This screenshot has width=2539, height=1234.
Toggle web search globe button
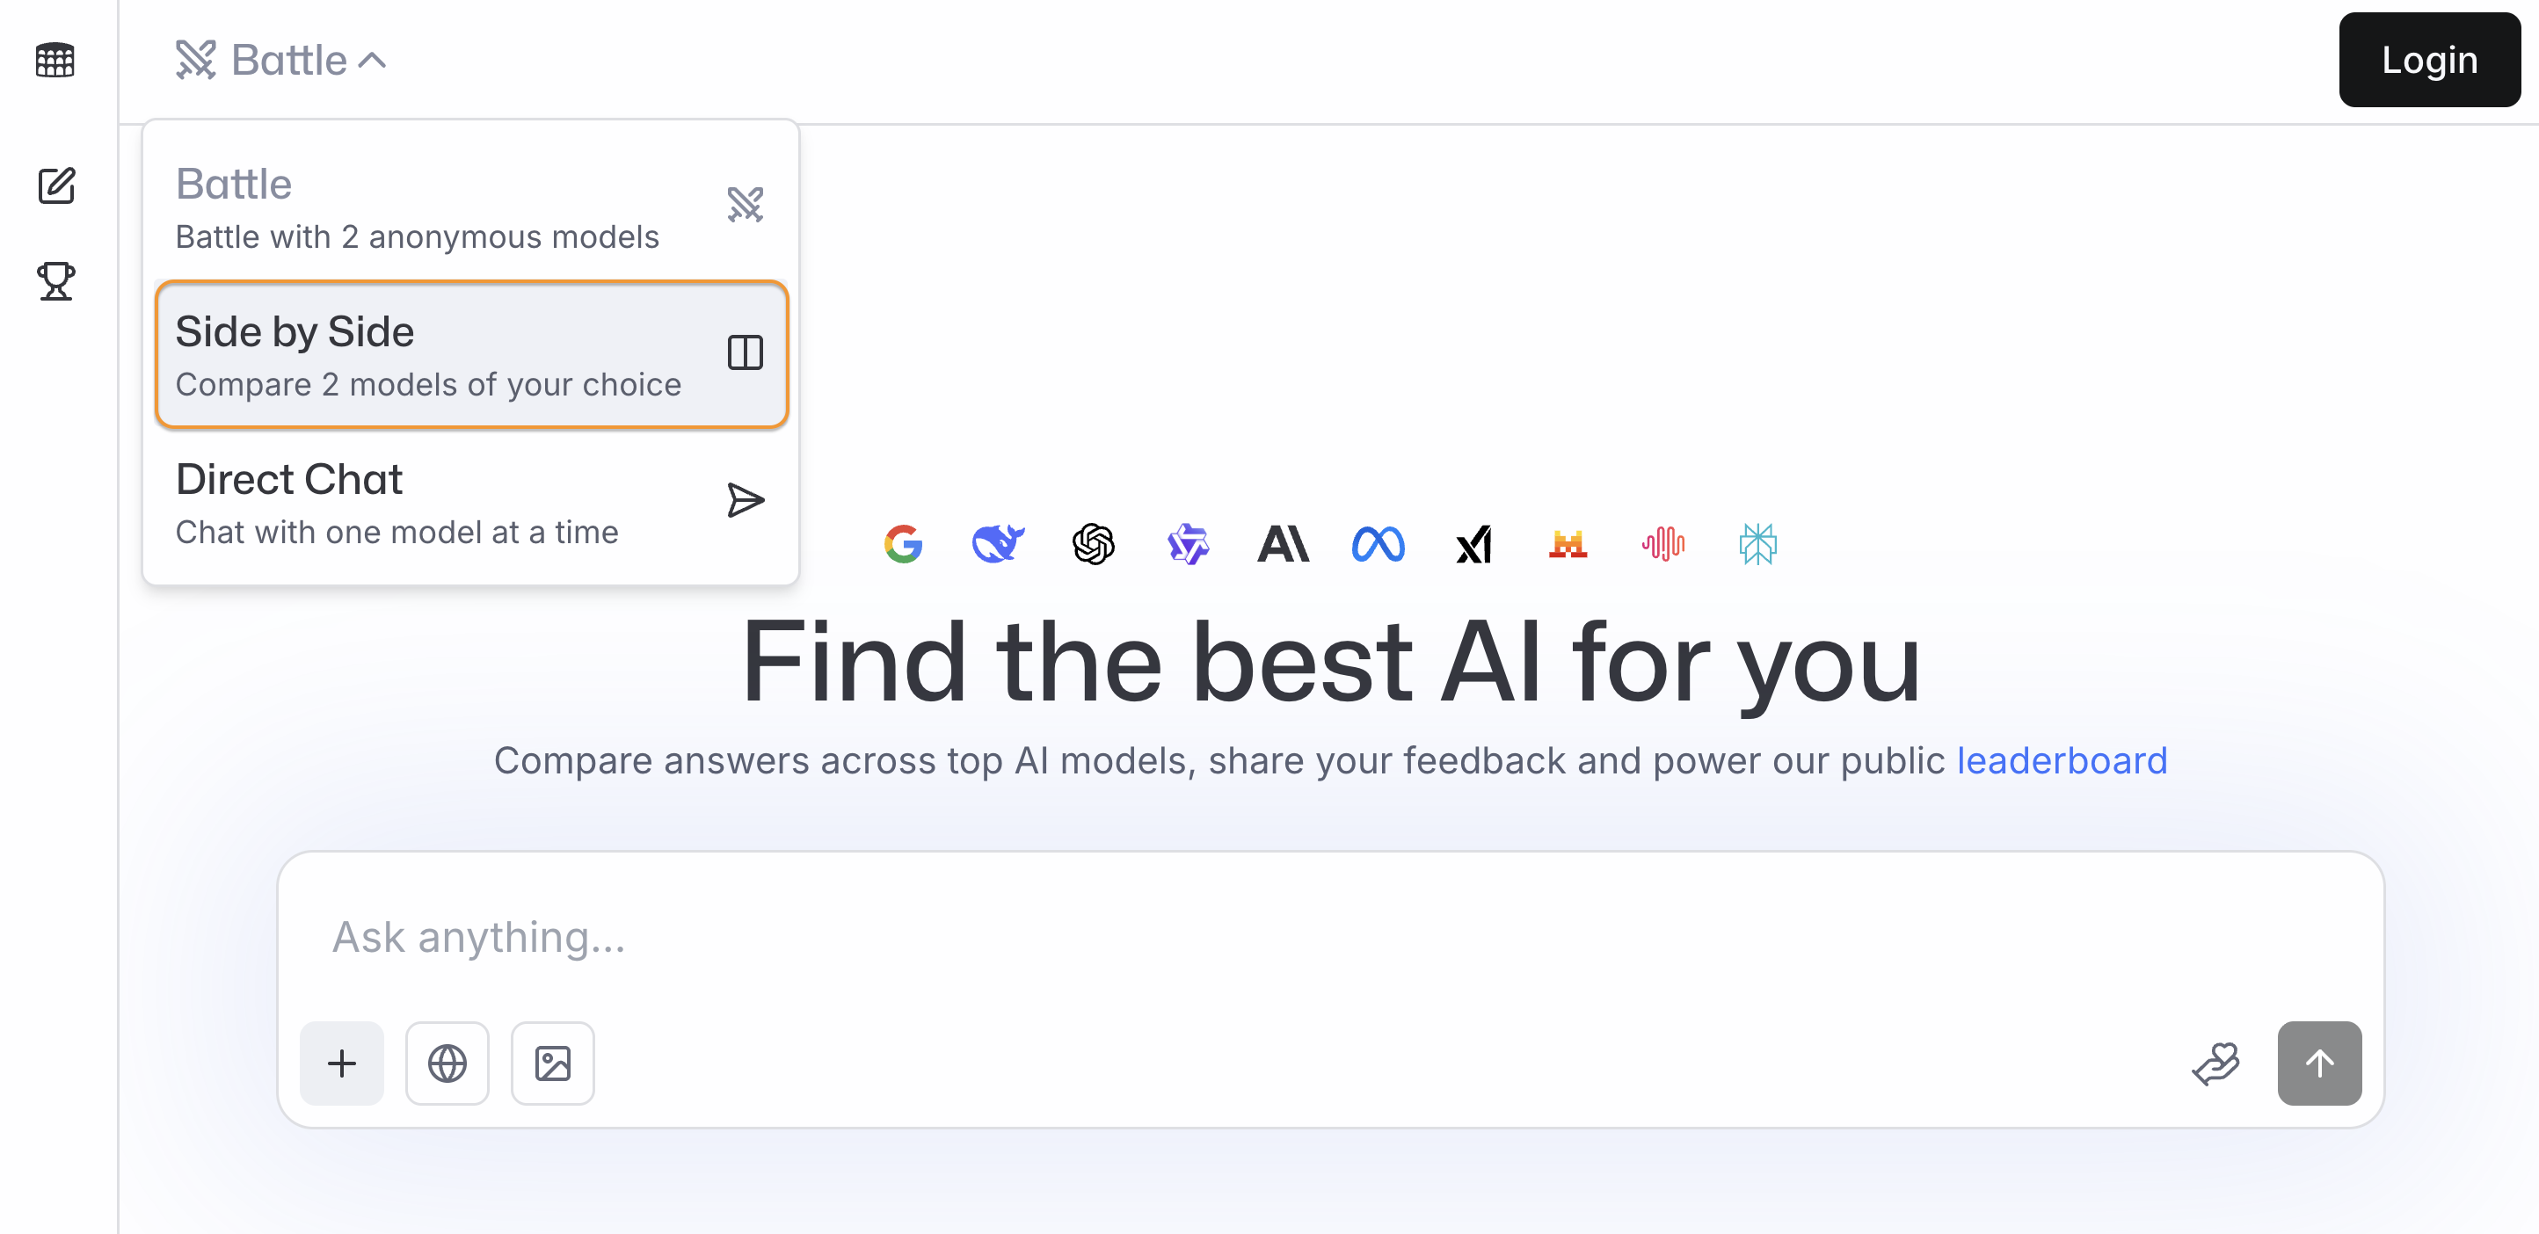447,1063
